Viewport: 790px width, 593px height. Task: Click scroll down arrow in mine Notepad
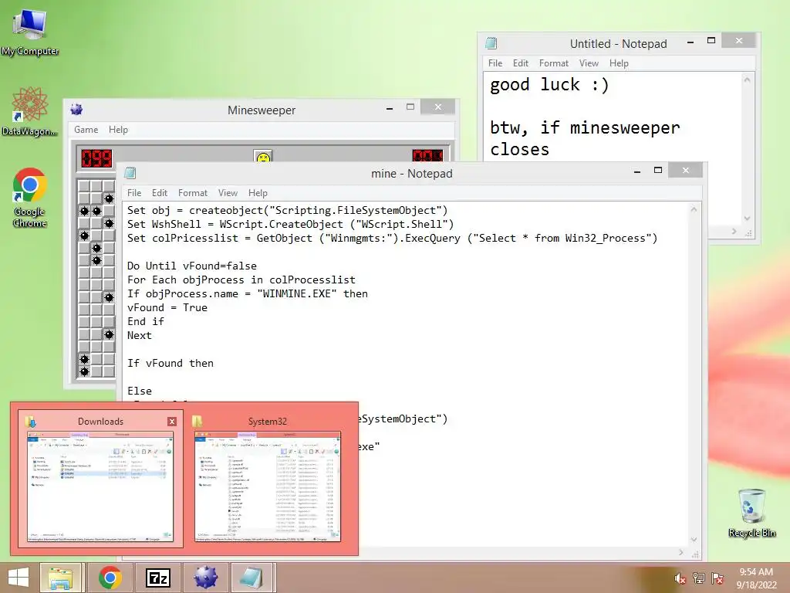tap(694, 539)
